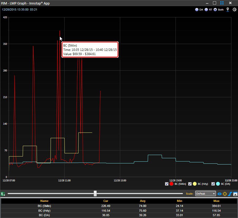This screenshot has width=238, height=218.
Task: Click the 75.60 average value cell
Action: [143, 211]
